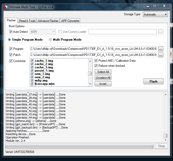
Task: Open the Storage Type dropdown
Action: tap(155, 14)
